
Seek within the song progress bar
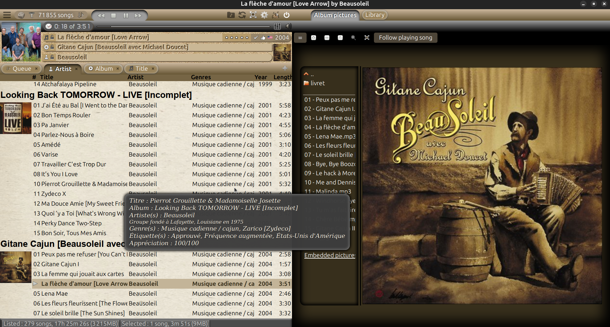(x=183, y=27)
